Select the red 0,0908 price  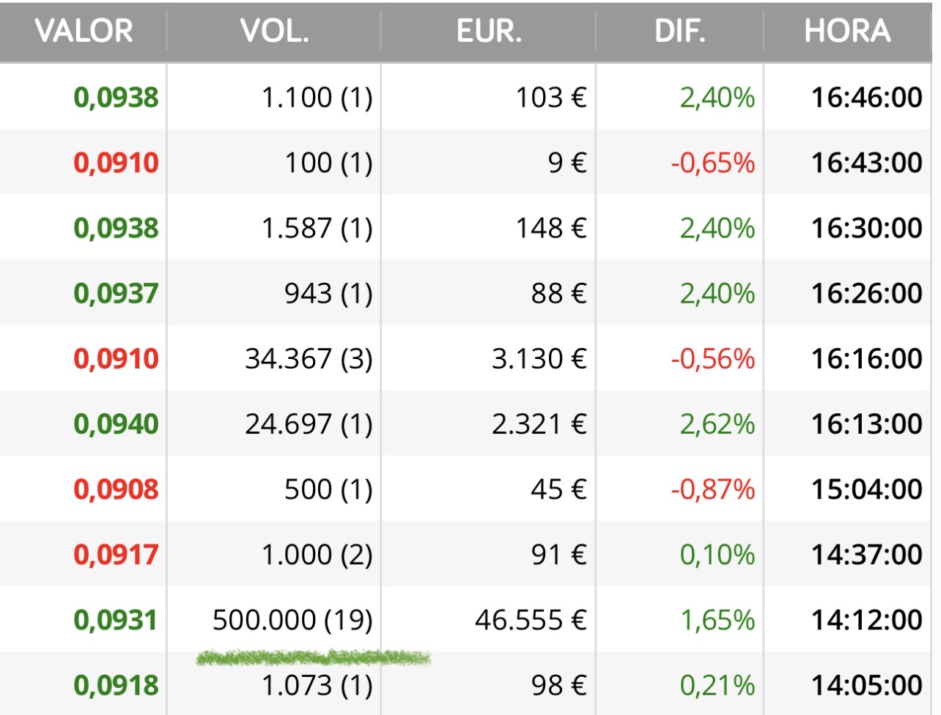click(117, 489)
